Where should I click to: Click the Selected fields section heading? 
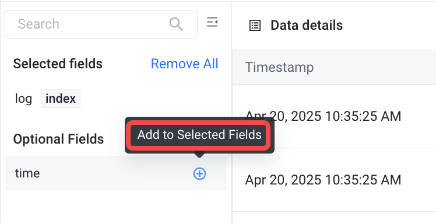58,64
